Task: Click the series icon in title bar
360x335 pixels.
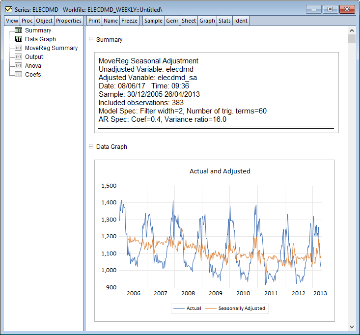Action: [x=8, y=10]
